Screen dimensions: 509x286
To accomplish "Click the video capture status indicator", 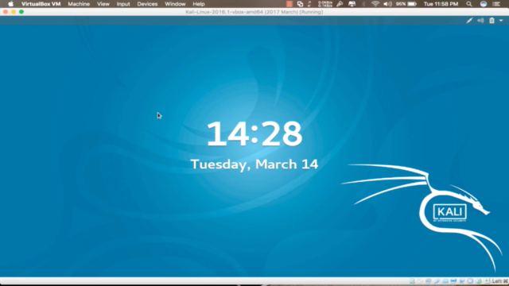I will [462, 280].
